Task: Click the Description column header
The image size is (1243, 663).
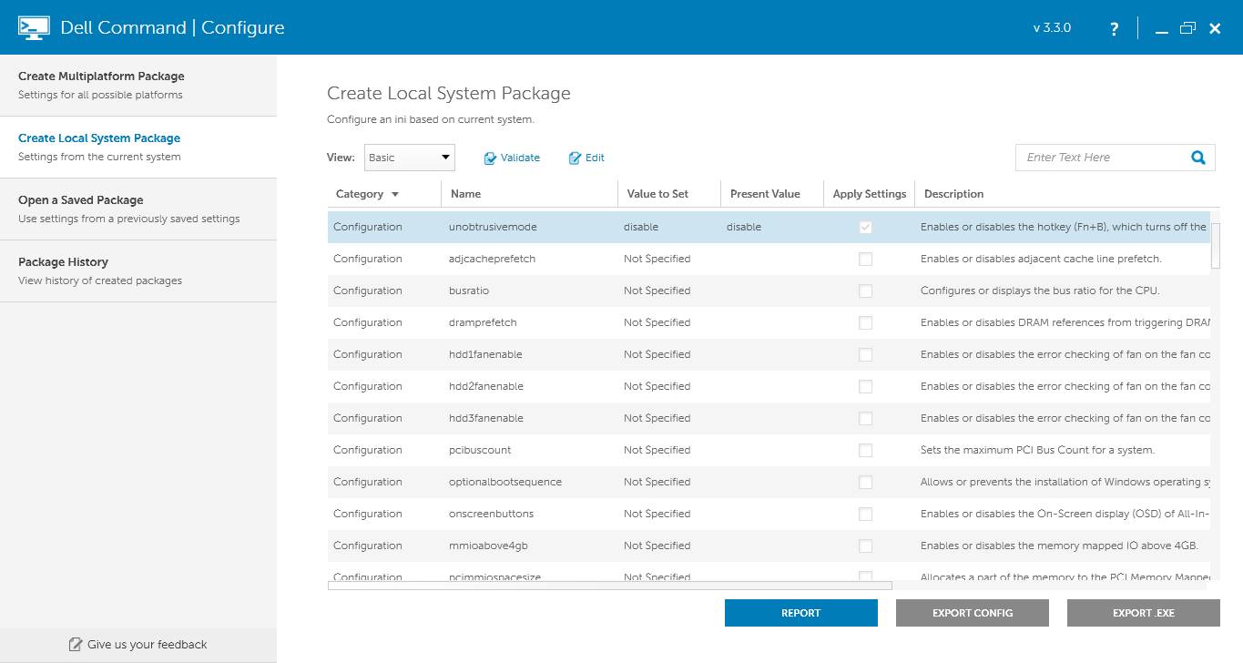Action: tap(953, 194)
